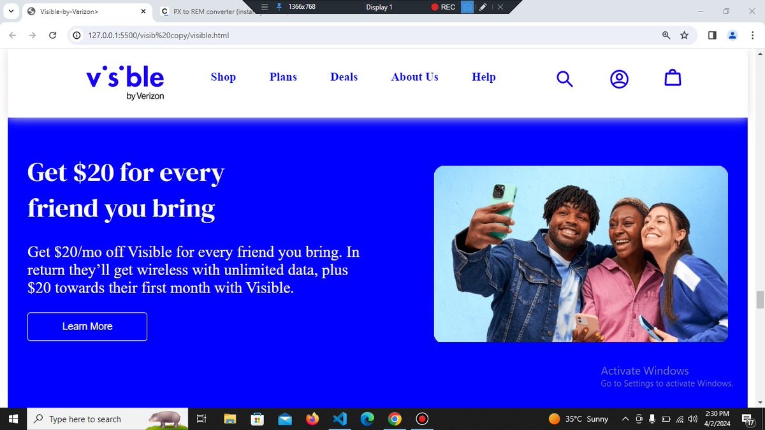Open the About Us menu
Viewport: 765px width, 430px height.
point(415,77)
